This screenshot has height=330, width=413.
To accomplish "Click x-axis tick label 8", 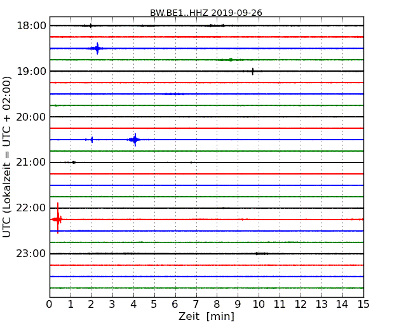I will 217,305.
